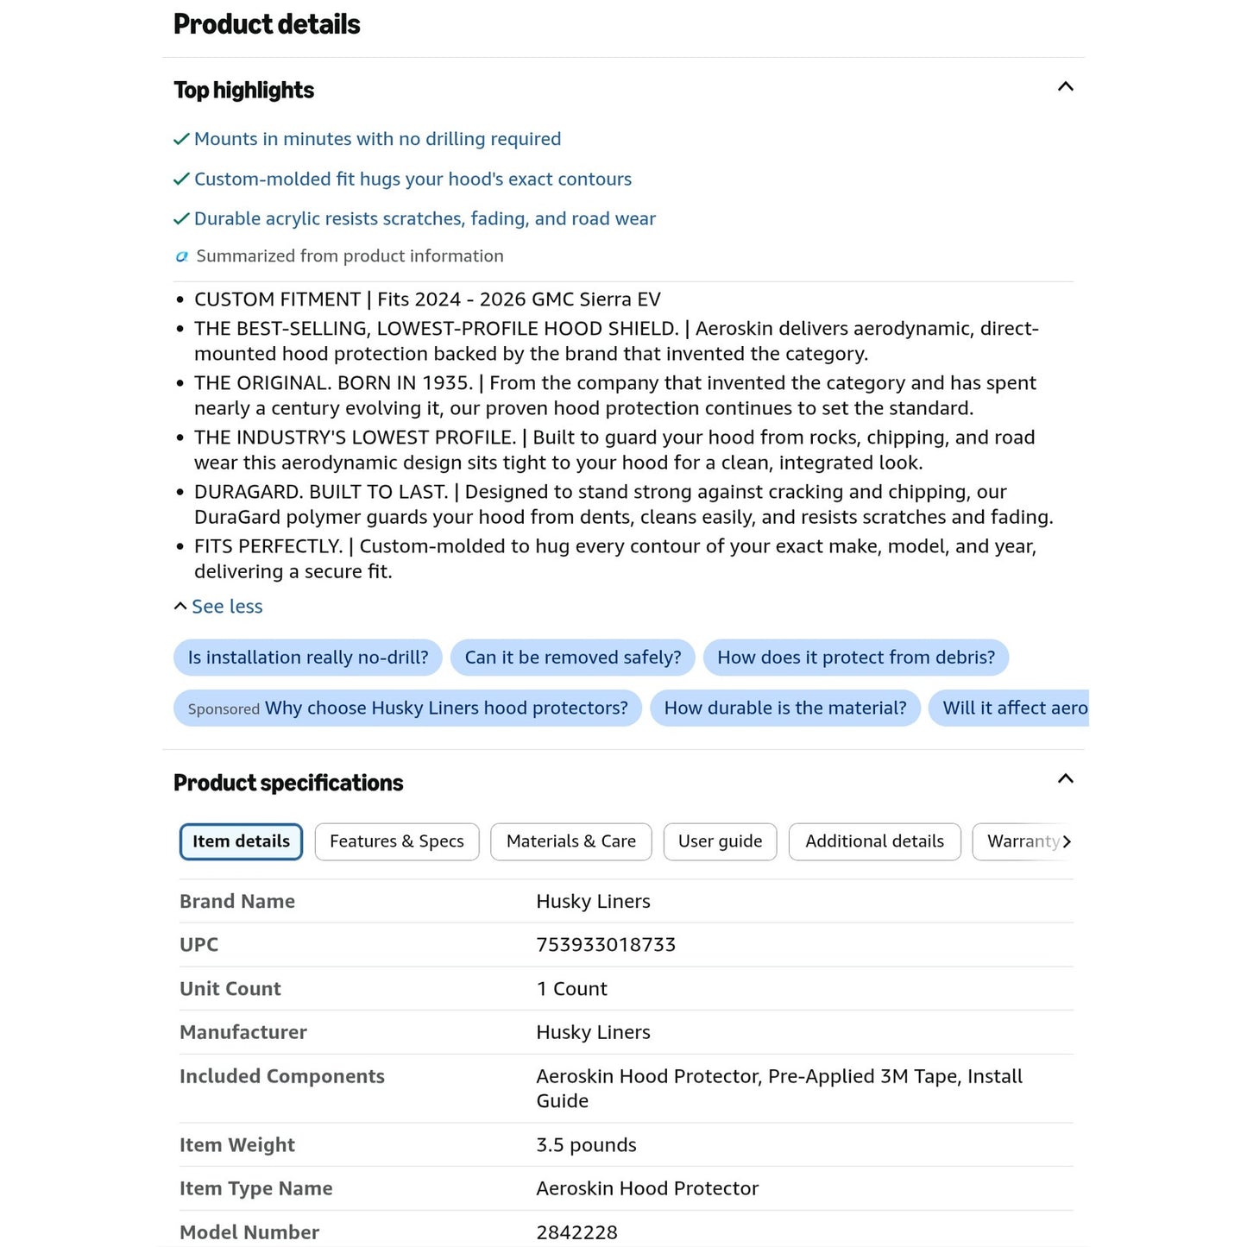Switch to the Additional details tab
This screenshot has height=1247, width=1247.
tap(874, 841)
